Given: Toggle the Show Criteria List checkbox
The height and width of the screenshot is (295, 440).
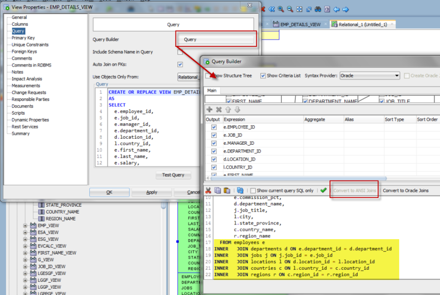Looking at the screenshot, I should click(263, 76).
